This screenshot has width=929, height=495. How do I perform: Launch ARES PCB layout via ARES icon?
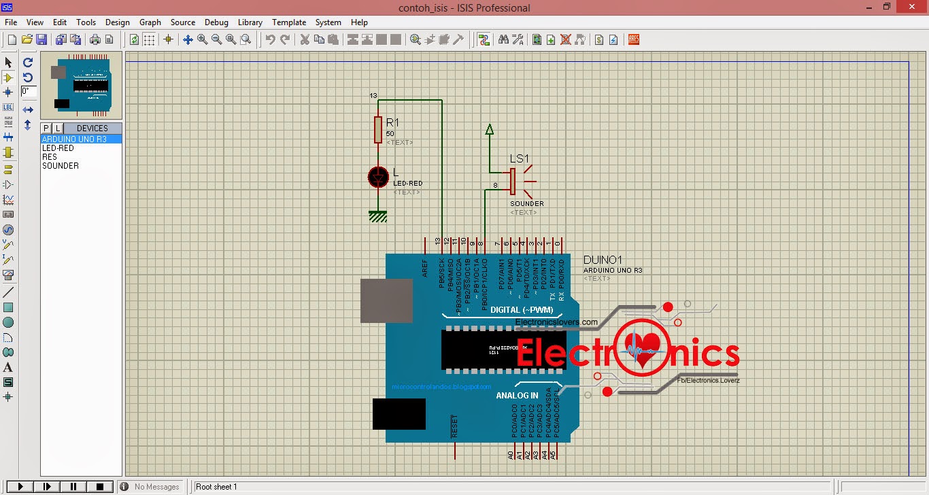634,40
